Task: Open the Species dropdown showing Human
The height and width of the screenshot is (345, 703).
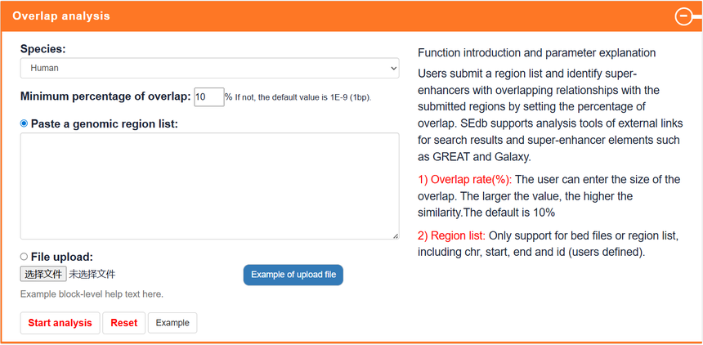Action: click(209, 69)
